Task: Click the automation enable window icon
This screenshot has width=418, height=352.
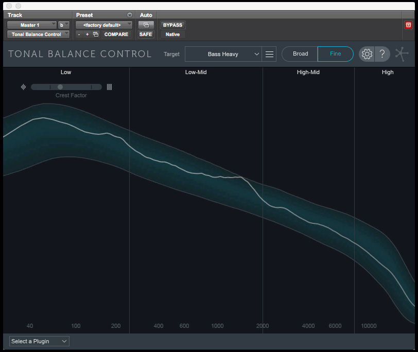Action: (x=146, y=25)
